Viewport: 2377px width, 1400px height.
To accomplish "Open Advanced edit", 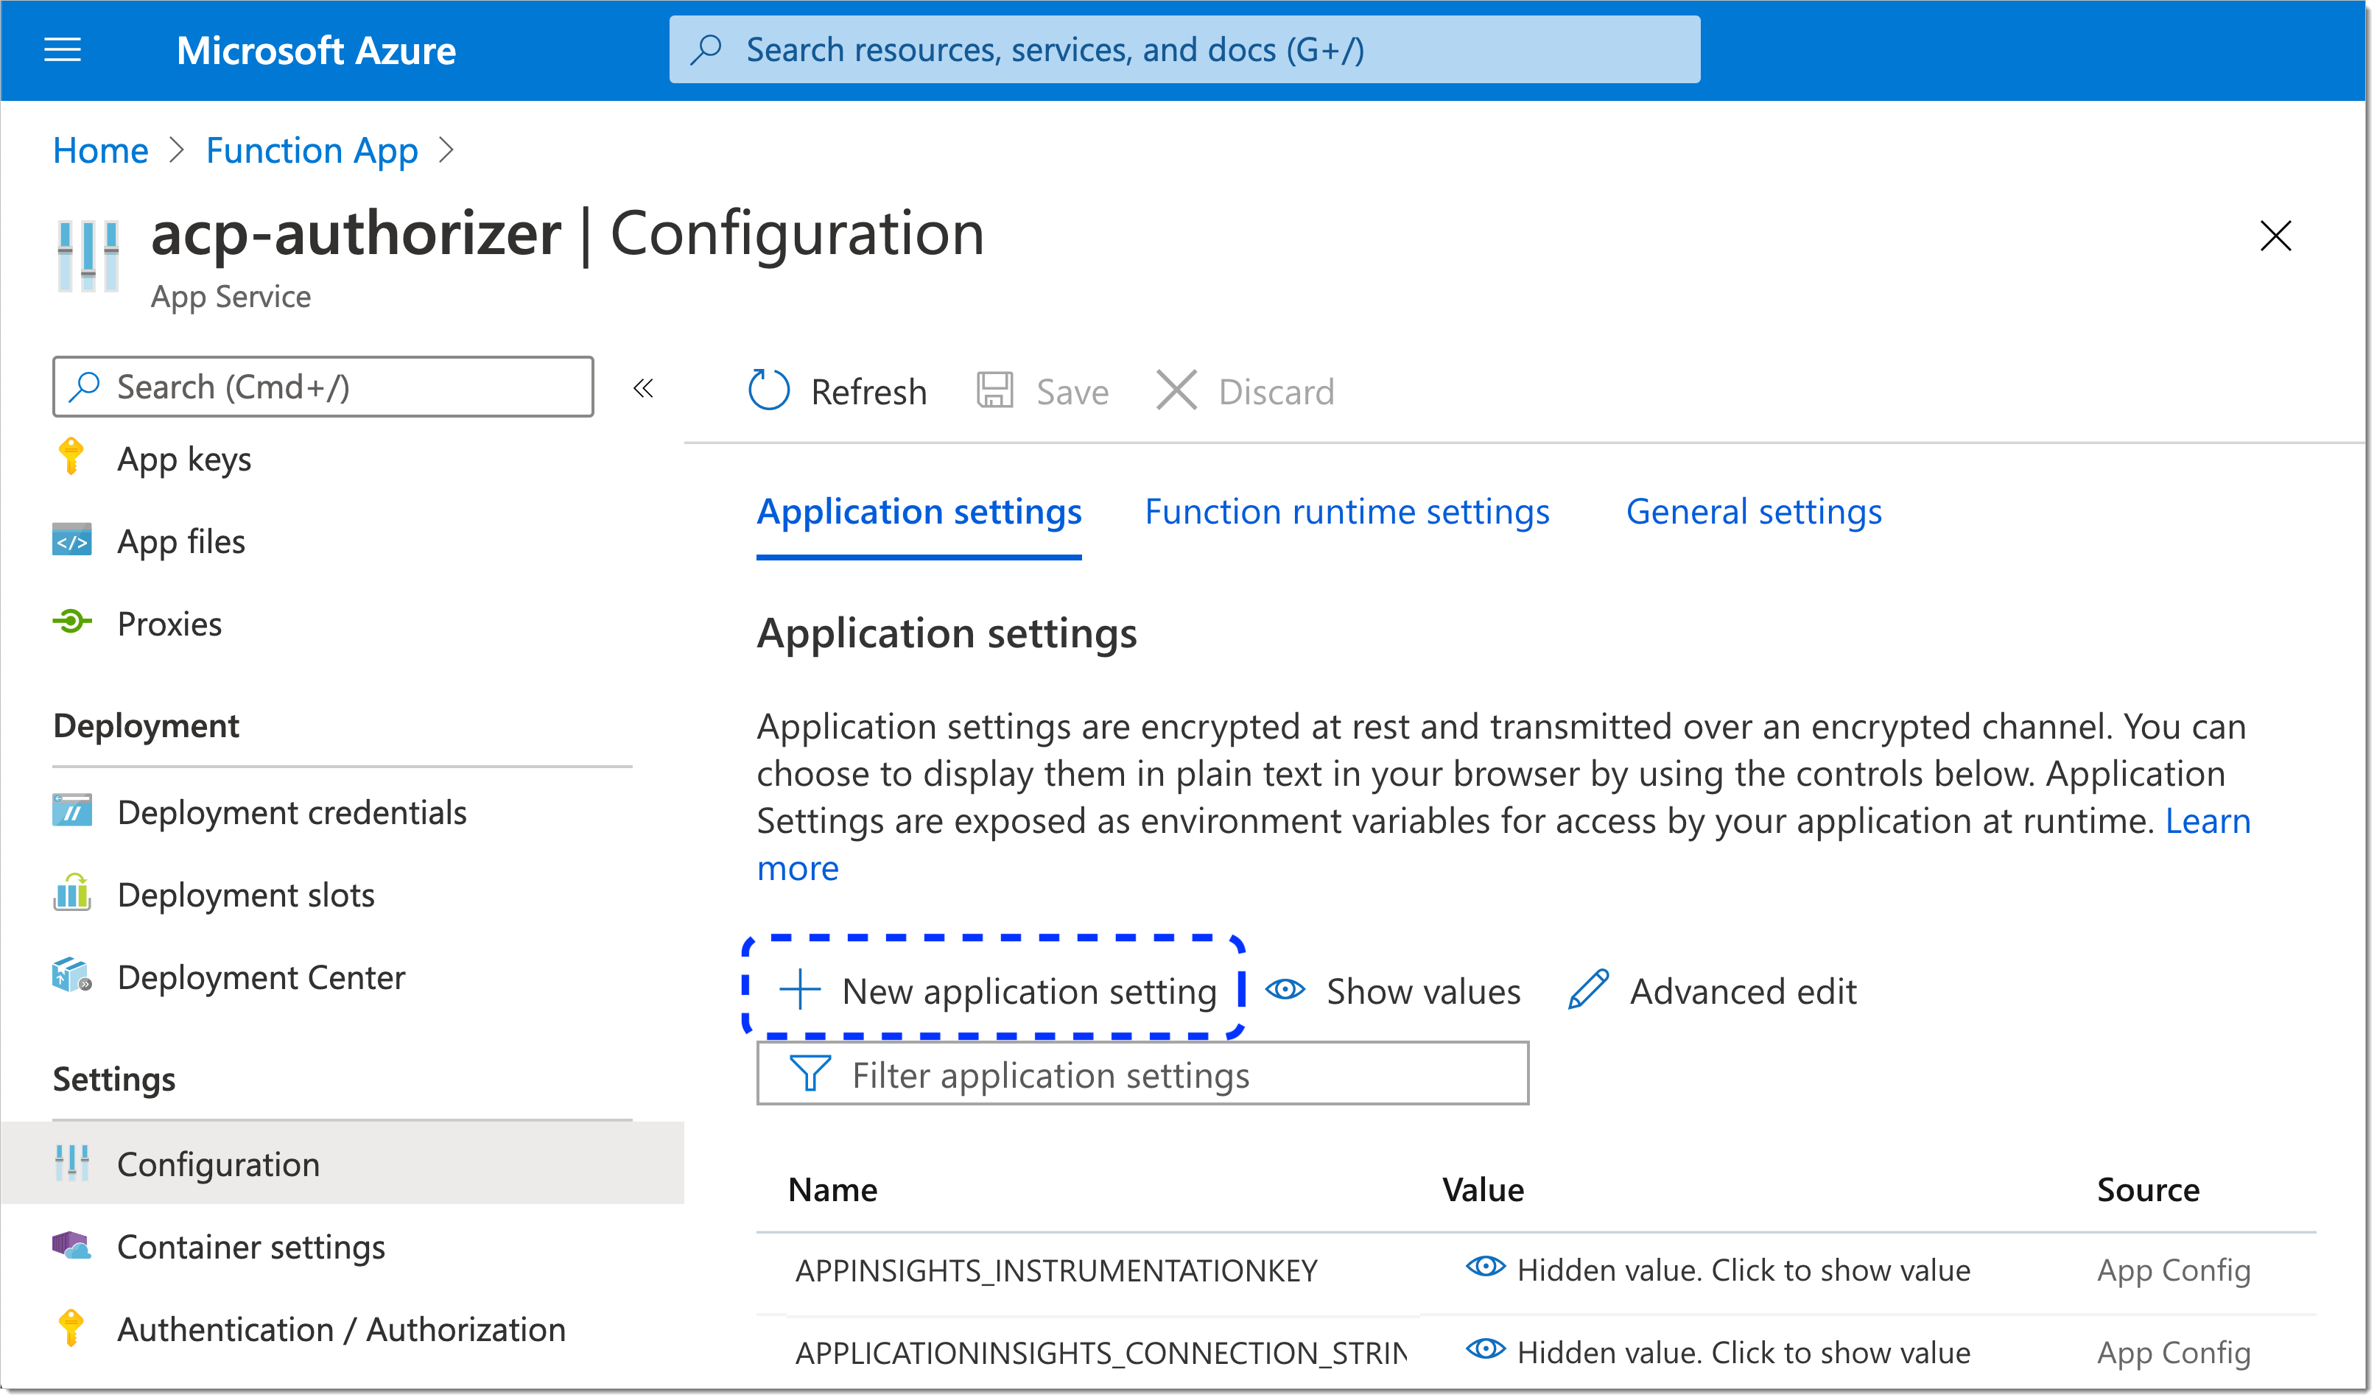I will 1745,993.
